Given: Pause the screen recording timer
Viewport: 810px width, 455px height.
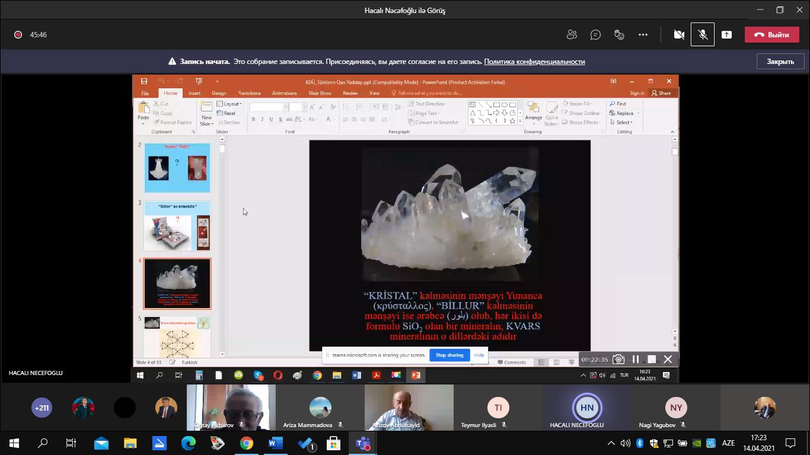Looking at the screenshot, I should [635, 359].
